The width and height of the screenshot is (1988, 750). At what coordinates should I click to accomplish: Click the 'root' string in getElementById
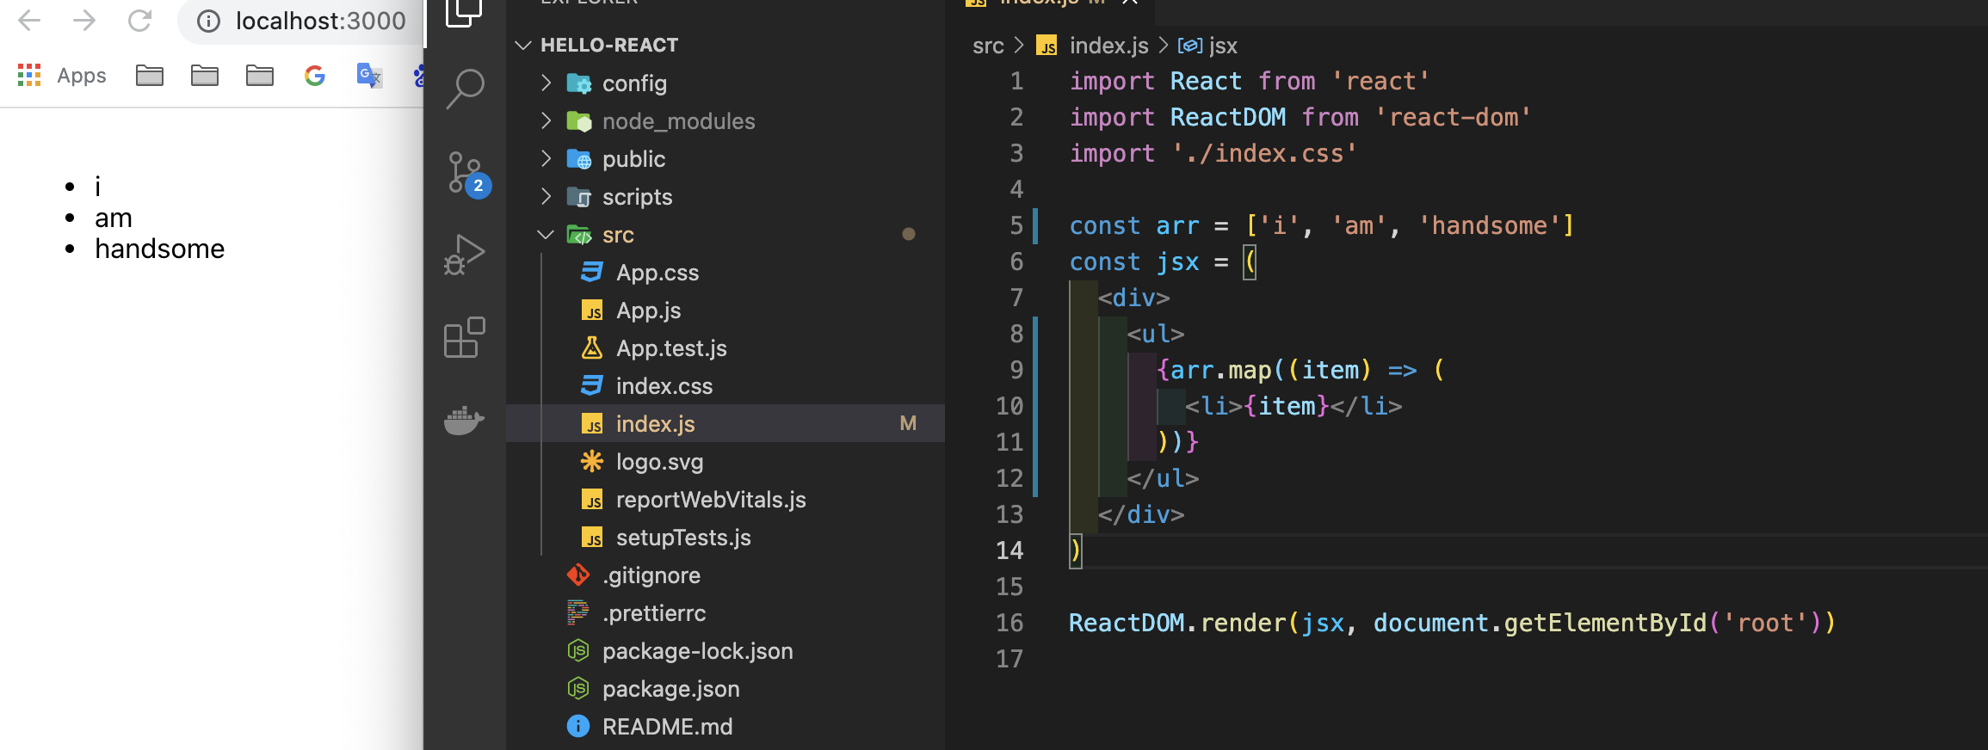click(1764, 623)
